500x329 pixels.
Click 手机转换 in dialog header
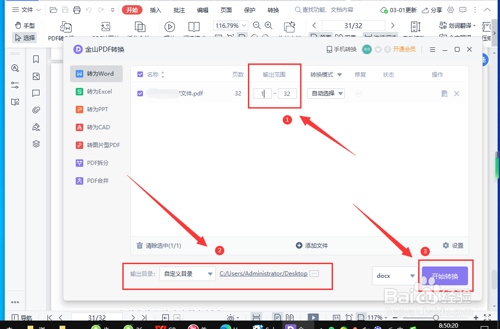[341, 49]
